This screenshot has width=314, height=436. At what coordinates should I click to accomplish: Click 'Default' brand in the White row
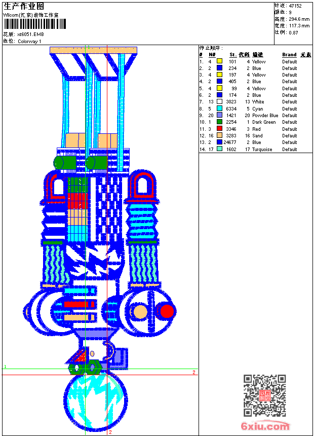[290, 102]
